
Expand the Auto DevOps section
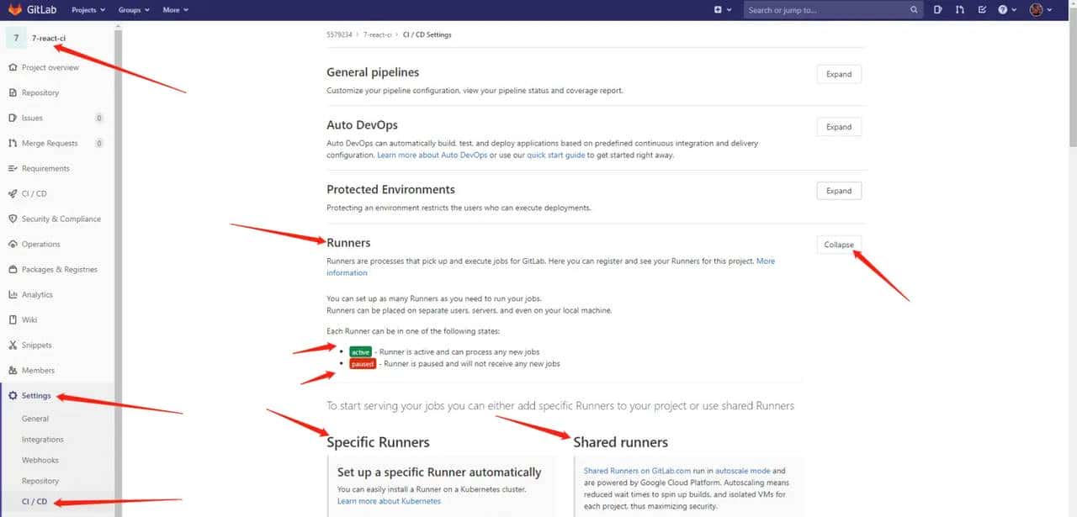(838, 126)
